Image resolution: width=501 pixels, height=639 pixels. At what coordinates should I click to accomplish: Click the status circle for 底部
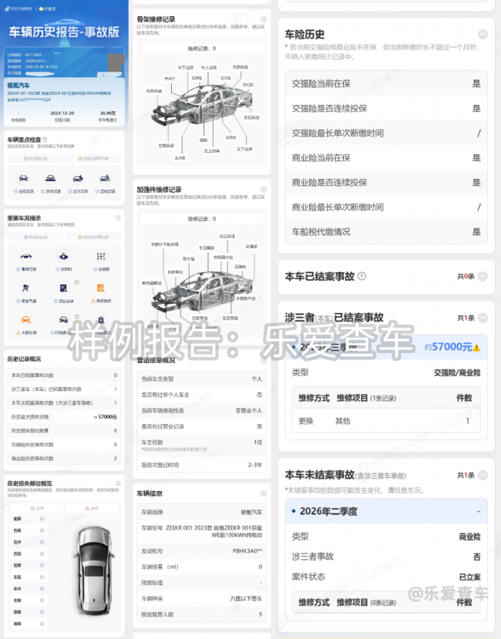42,624
